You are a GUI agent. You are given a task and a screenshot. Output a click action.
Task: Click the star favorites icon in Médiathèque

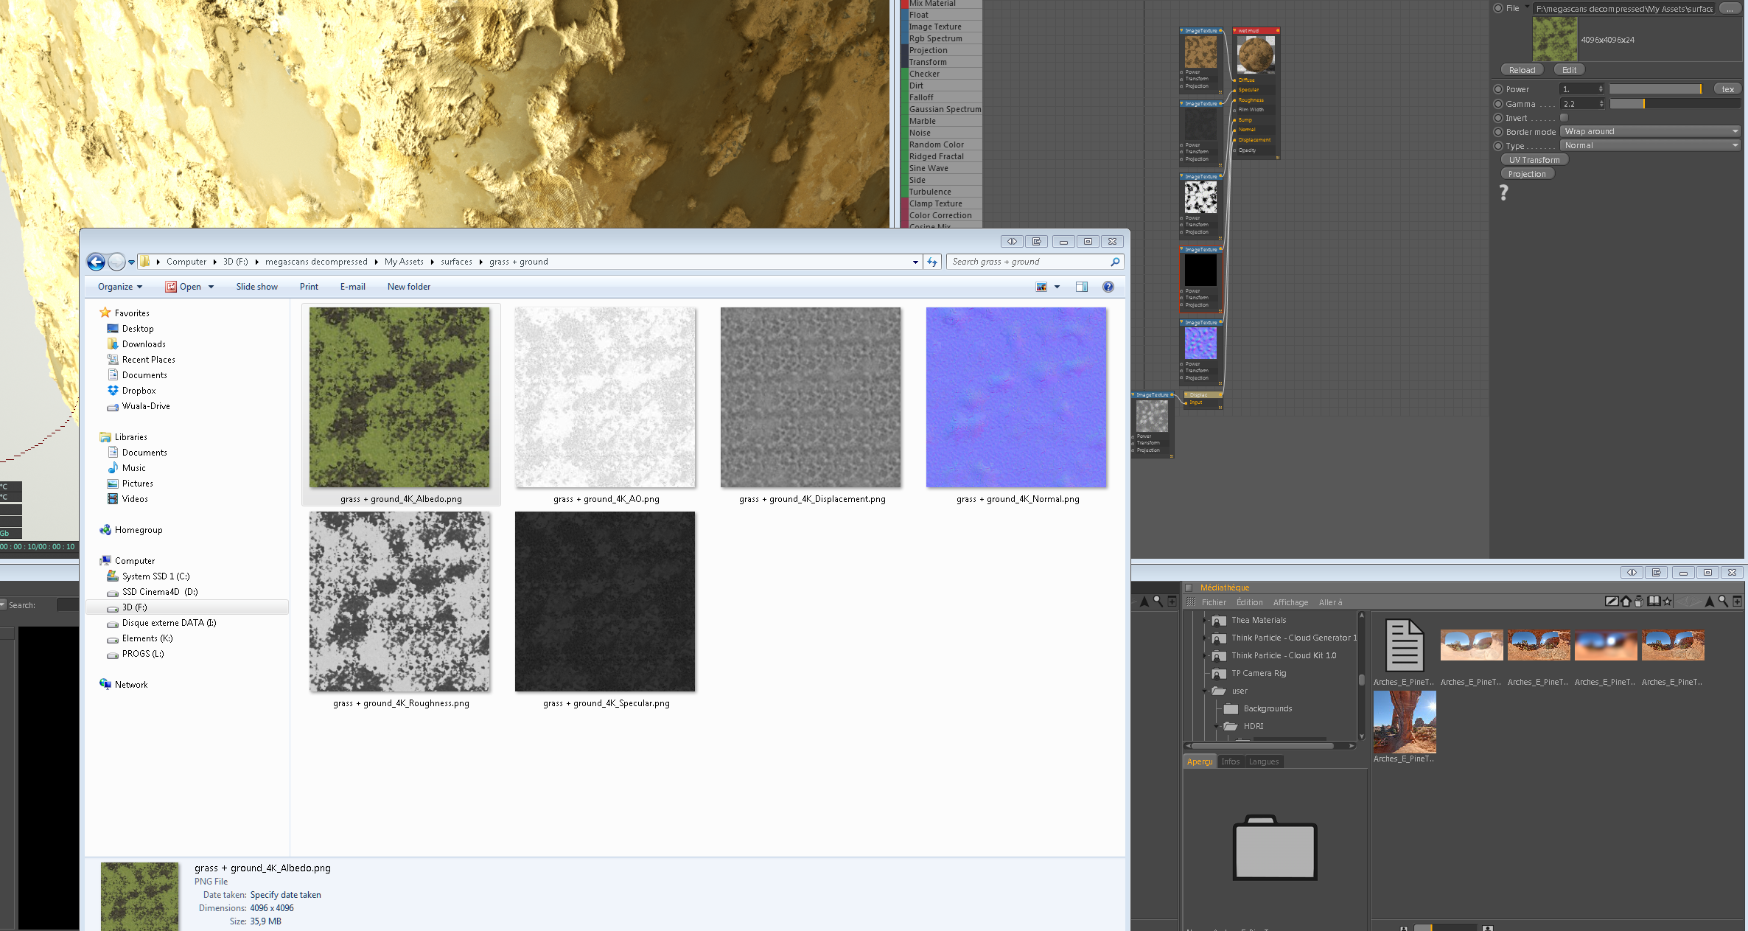(x=1667, y=602)
